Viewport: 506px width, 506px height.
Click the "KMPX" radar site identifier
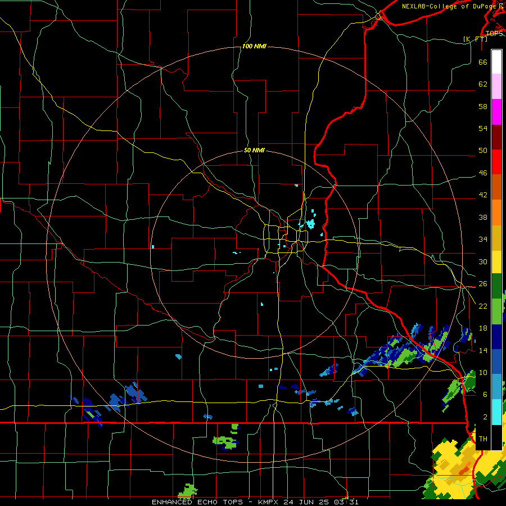(x=268, y=502)
